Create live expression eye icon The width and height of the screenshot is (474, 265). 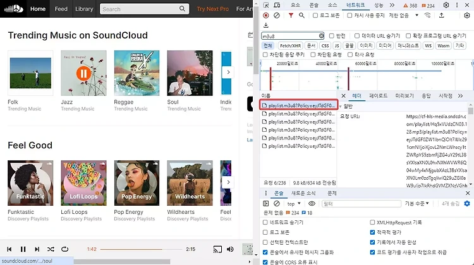coord(312,203)
